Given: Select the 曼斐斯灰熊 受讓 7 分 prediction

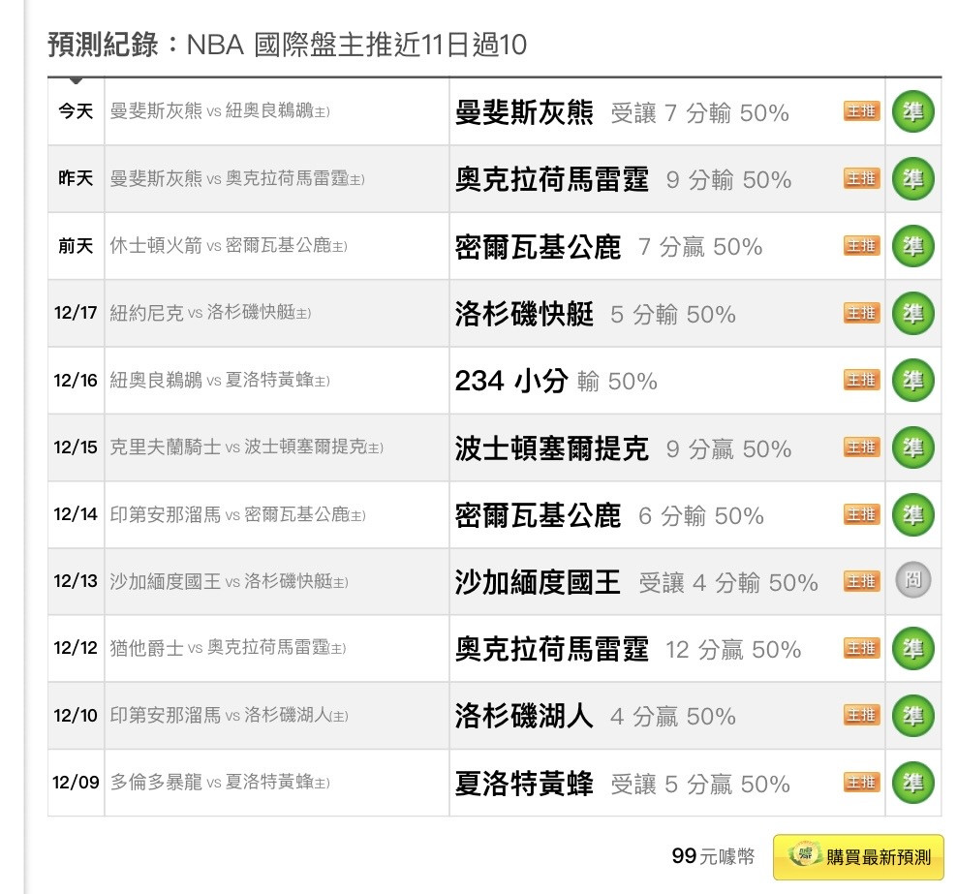Looking at the screenshot, I should pos(622,112).
